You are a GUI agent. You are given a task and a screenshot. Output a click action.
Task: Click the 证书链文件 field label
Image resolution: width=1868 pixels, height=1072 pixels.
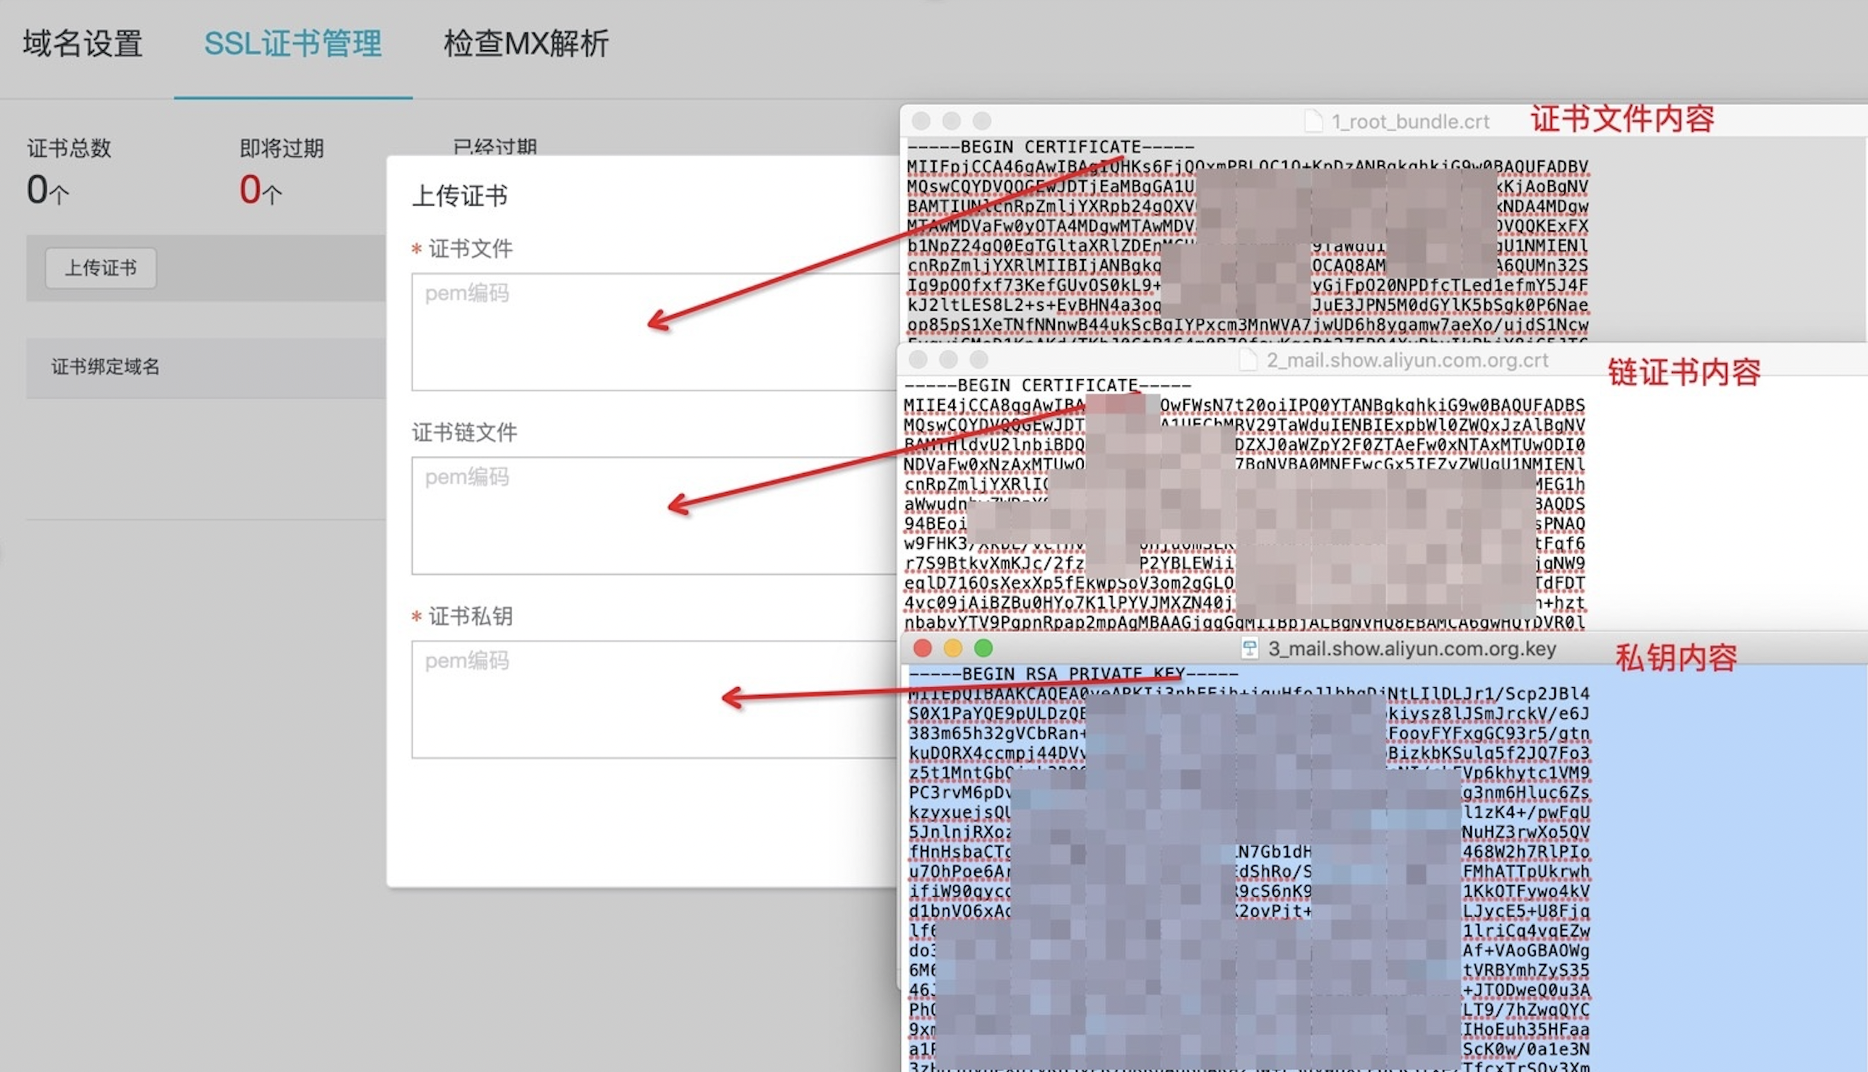coord(464,432)
